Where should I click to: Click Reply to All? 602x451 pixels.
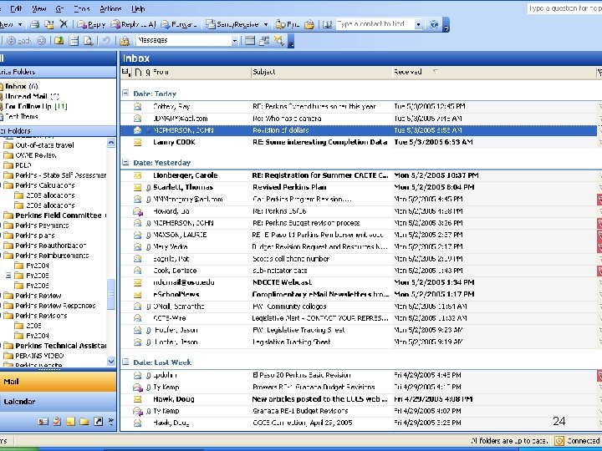click(133, 24)
